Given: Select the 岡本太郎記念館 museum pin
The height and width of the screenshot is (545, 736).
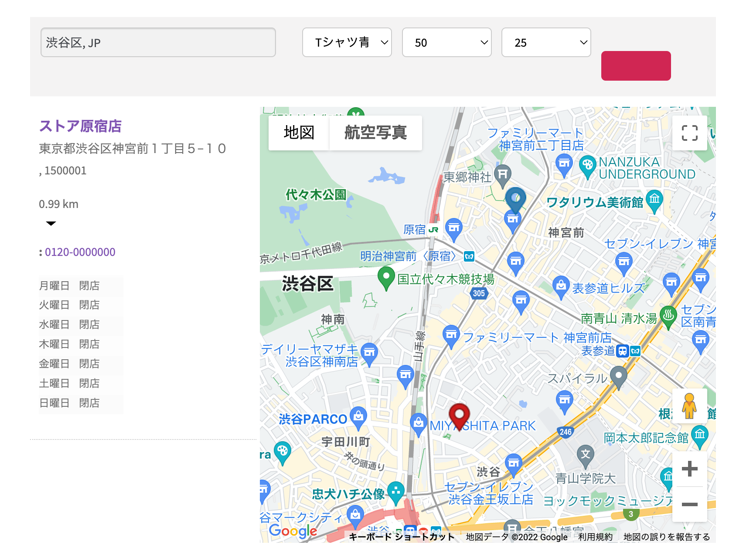Looking at the screenshot, I should [700, 436].
